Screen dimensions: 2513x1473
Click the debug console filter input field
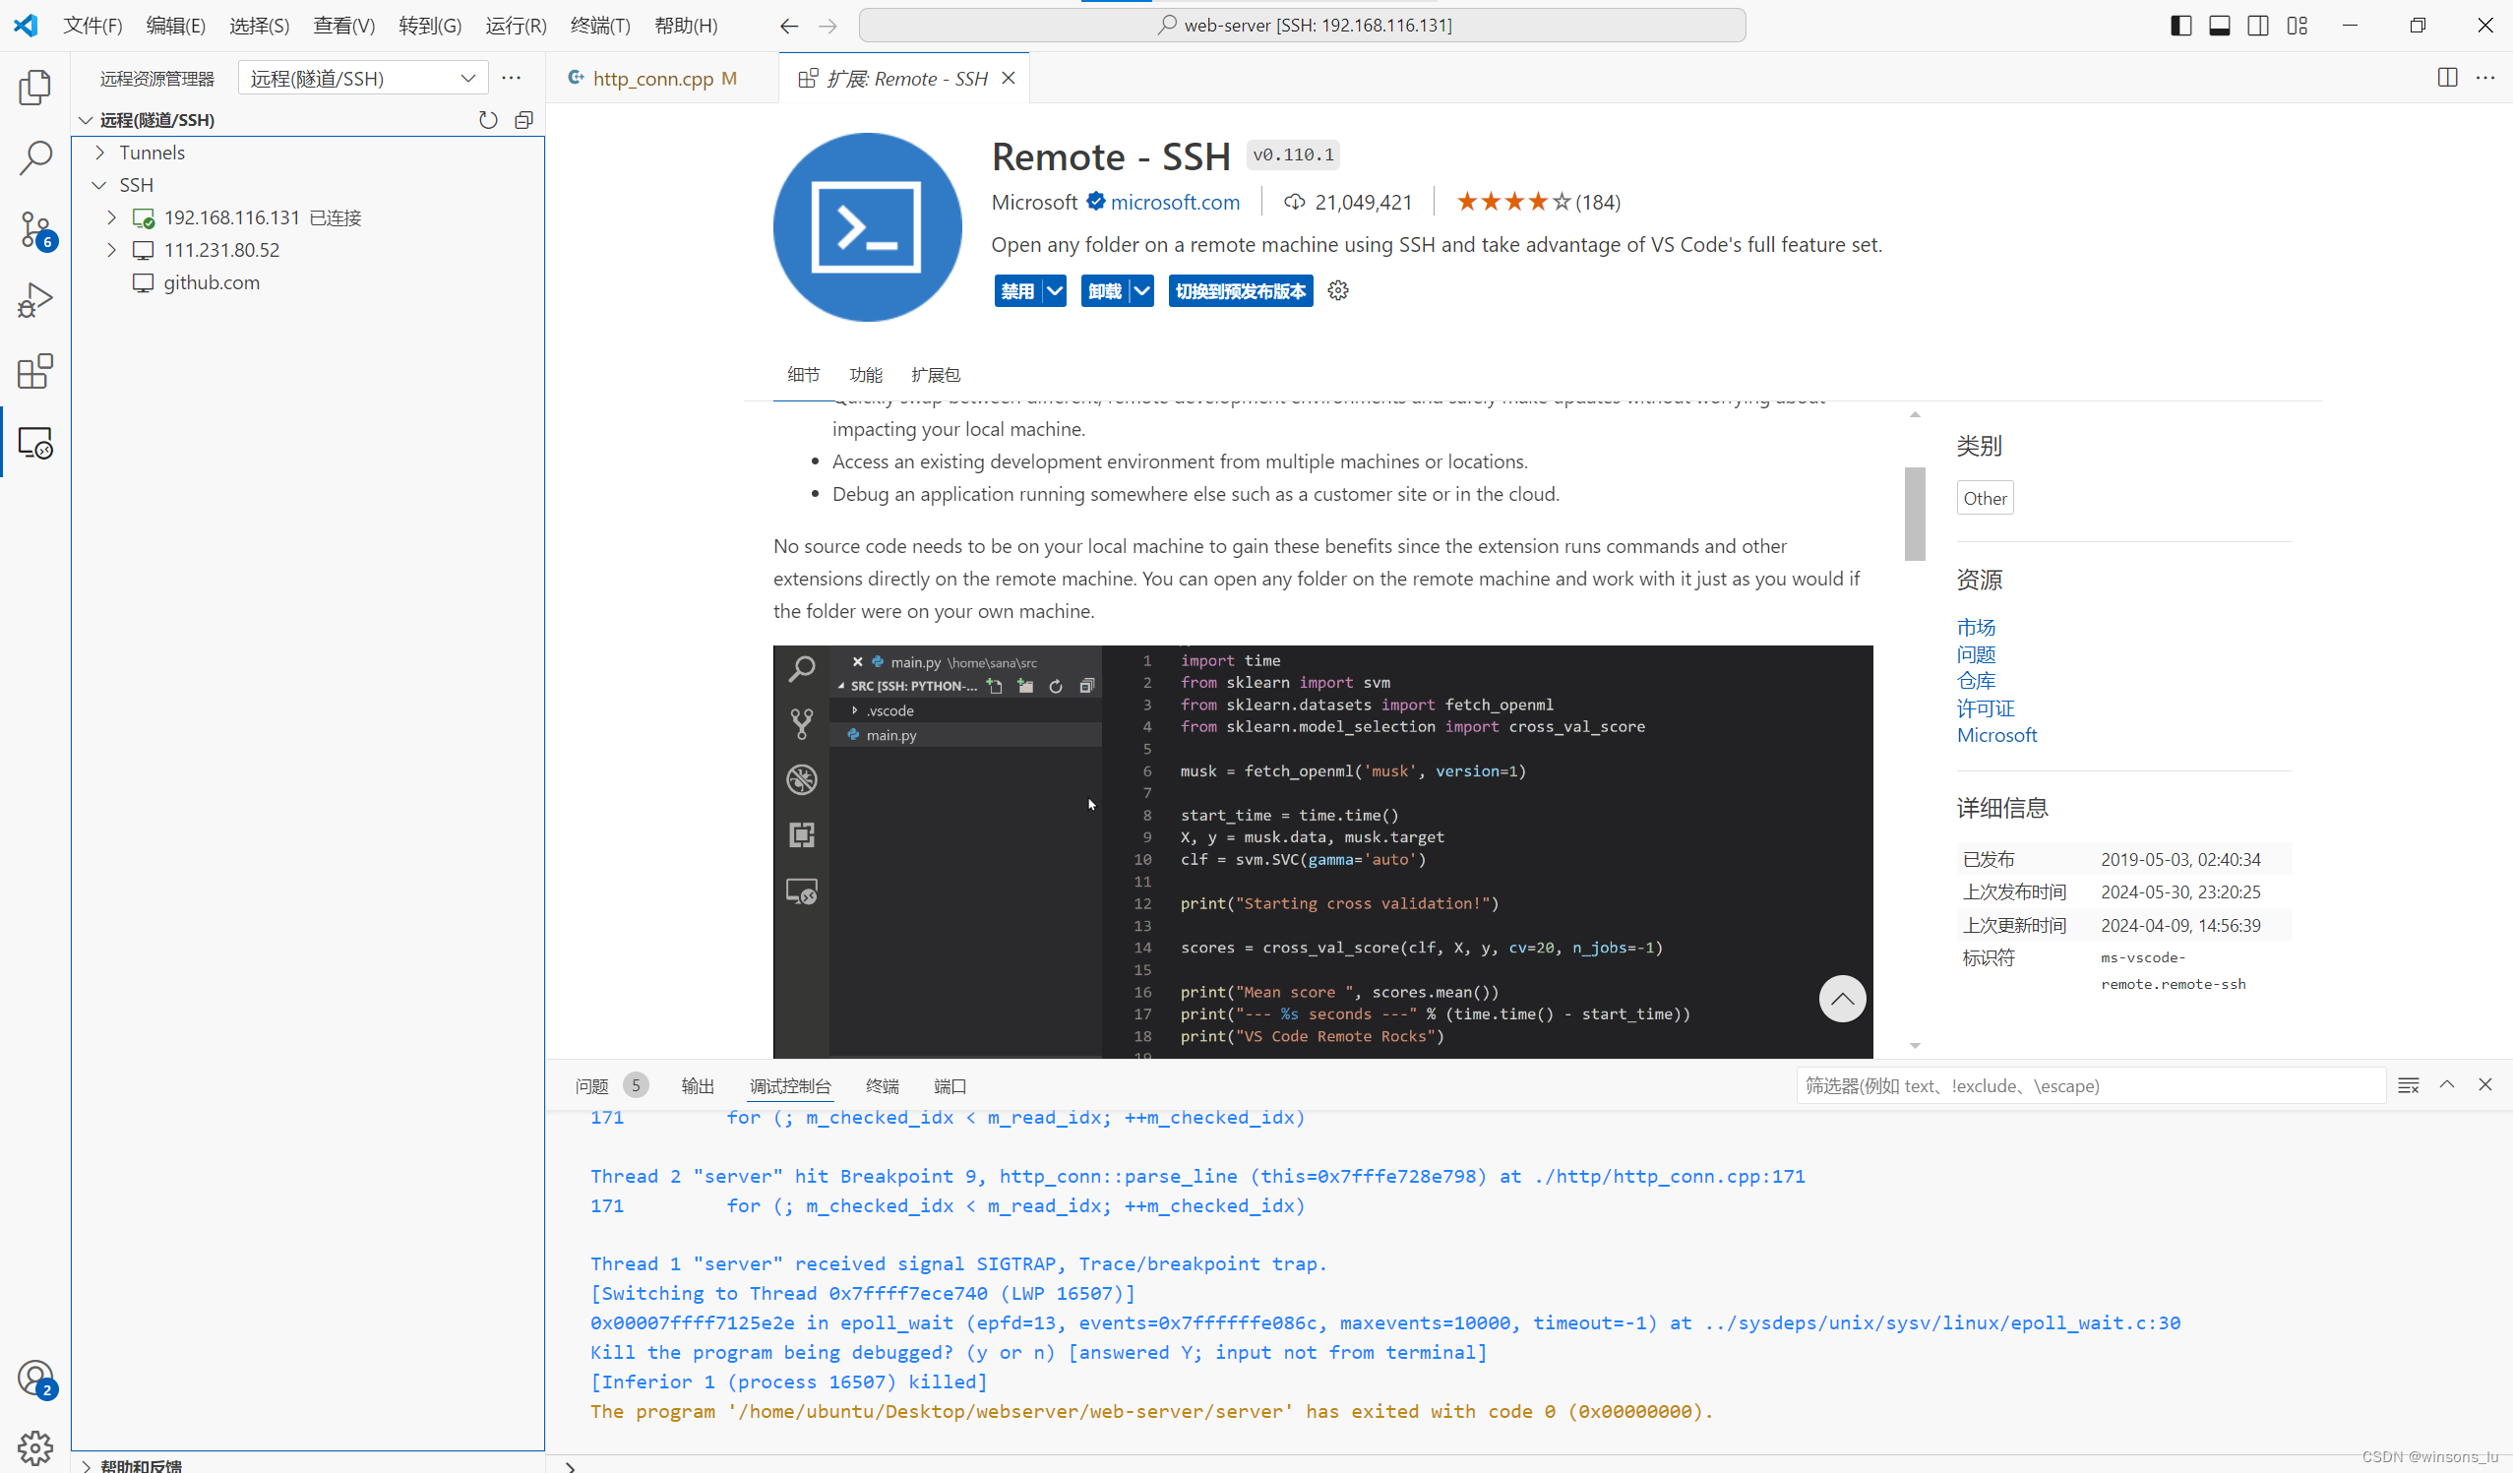2089,1085
